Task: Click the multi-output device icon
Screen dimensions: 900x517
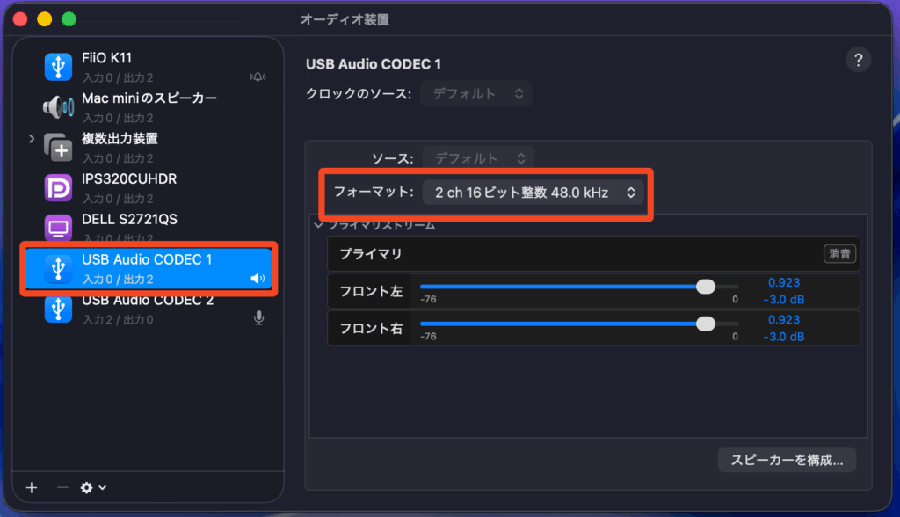Action: coord(58,148)
